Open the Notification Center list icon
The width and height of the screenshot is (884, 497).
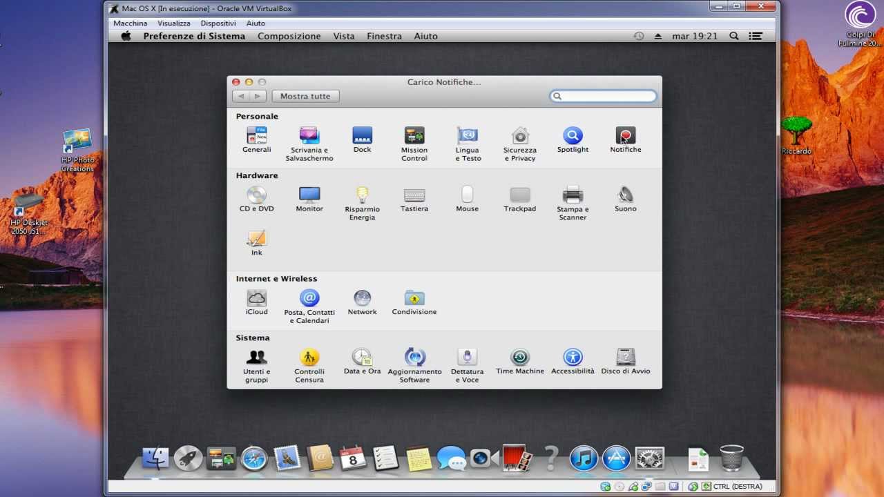(x=756, y=36)
